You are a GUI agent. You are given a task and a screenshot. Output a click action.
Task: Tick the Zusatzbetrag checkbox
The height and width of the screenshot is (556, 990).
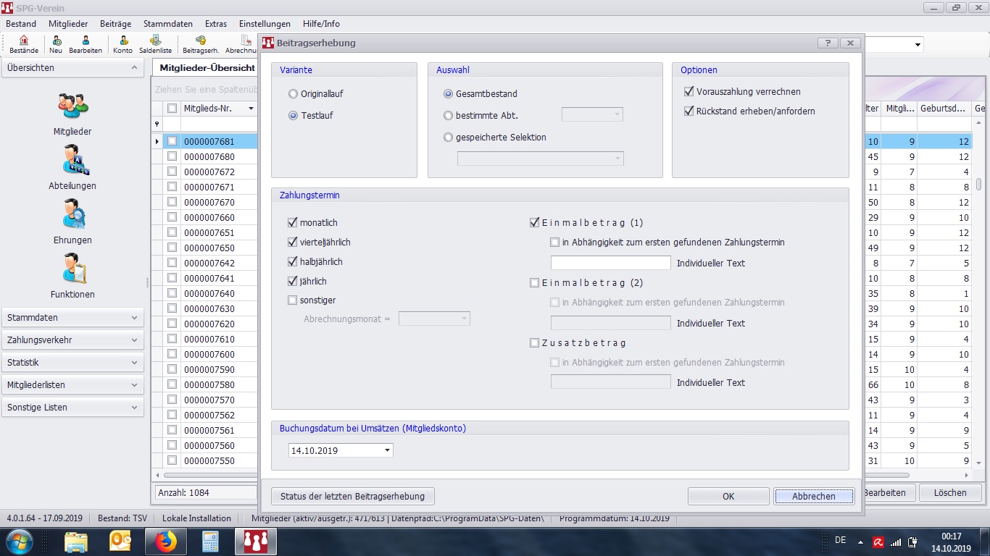535,343
